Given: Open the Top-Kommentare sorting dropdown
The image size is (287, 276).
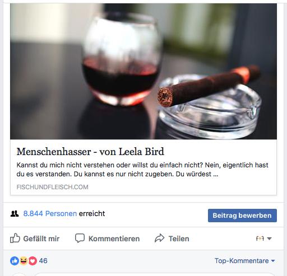Looking at the screenshot, I should coord(245,261).
